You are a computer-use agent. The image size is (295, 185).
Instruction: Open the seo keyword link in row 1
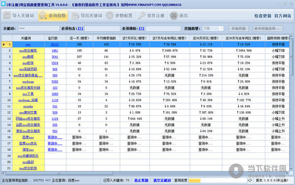coord(28,45)
